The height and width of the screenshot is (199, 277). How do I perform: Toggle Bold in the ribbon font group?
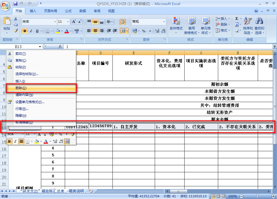click(25, 31)
